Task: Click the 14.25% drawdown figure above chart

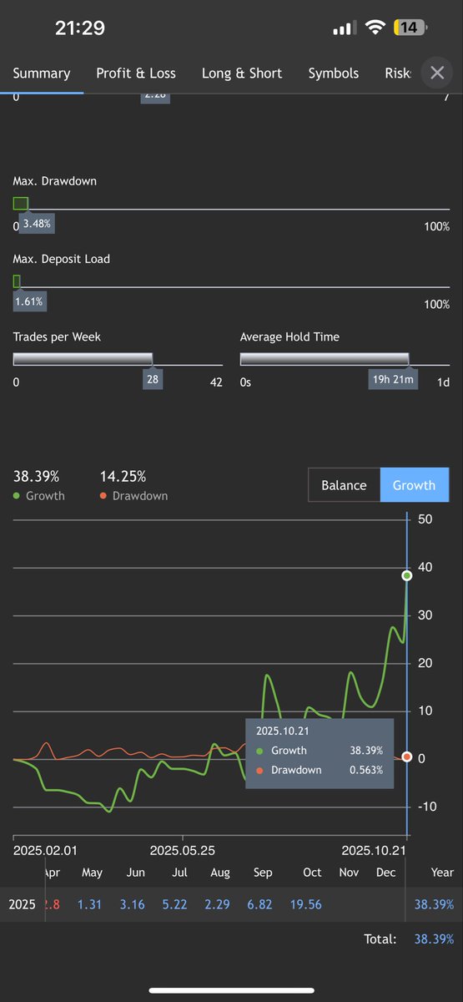Action: pyautogui.click(x=123, y=477)
